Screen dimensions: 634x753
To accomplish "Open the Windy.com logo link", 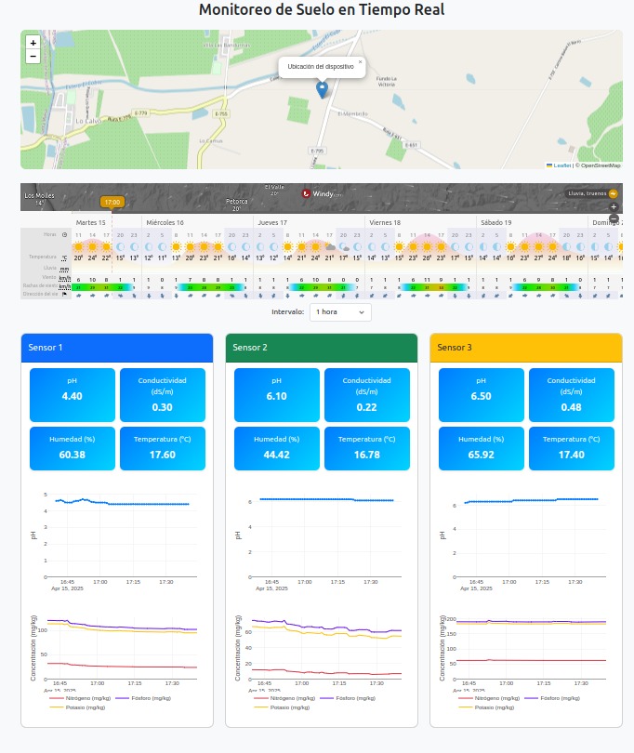I will click(322, 194).
